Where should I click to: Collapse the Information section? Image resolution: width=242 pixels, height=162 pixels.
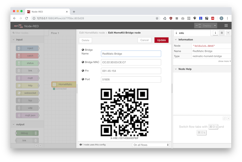(176, 40)
